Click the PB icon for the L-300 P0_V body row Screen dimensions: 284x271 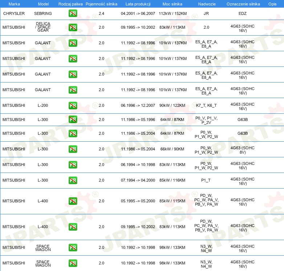click(73, 120)
